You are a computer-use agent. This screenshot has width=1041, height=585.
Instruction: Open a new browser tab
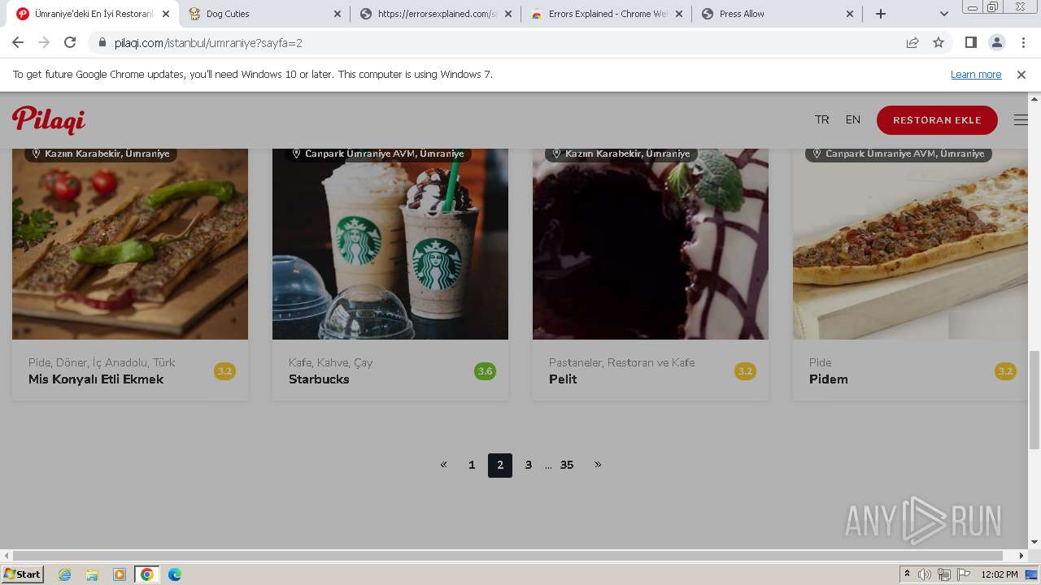(x=881, y=14)
